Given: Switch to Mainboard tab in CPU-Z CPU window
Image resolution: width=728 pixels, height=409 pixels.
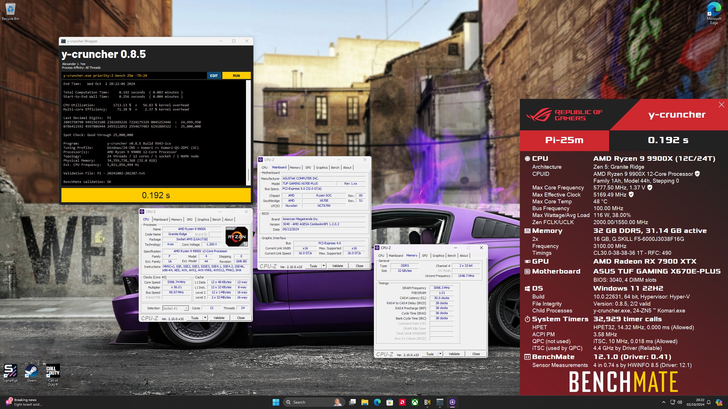Looking at the screenshot, I should (161, 220).
